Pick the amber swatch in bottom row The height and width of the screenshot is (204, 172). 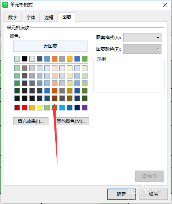coord(32,107)
